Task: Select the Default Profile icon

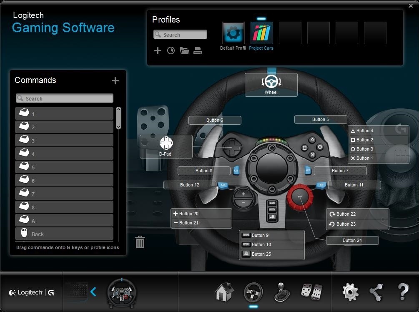Action: 233,33
